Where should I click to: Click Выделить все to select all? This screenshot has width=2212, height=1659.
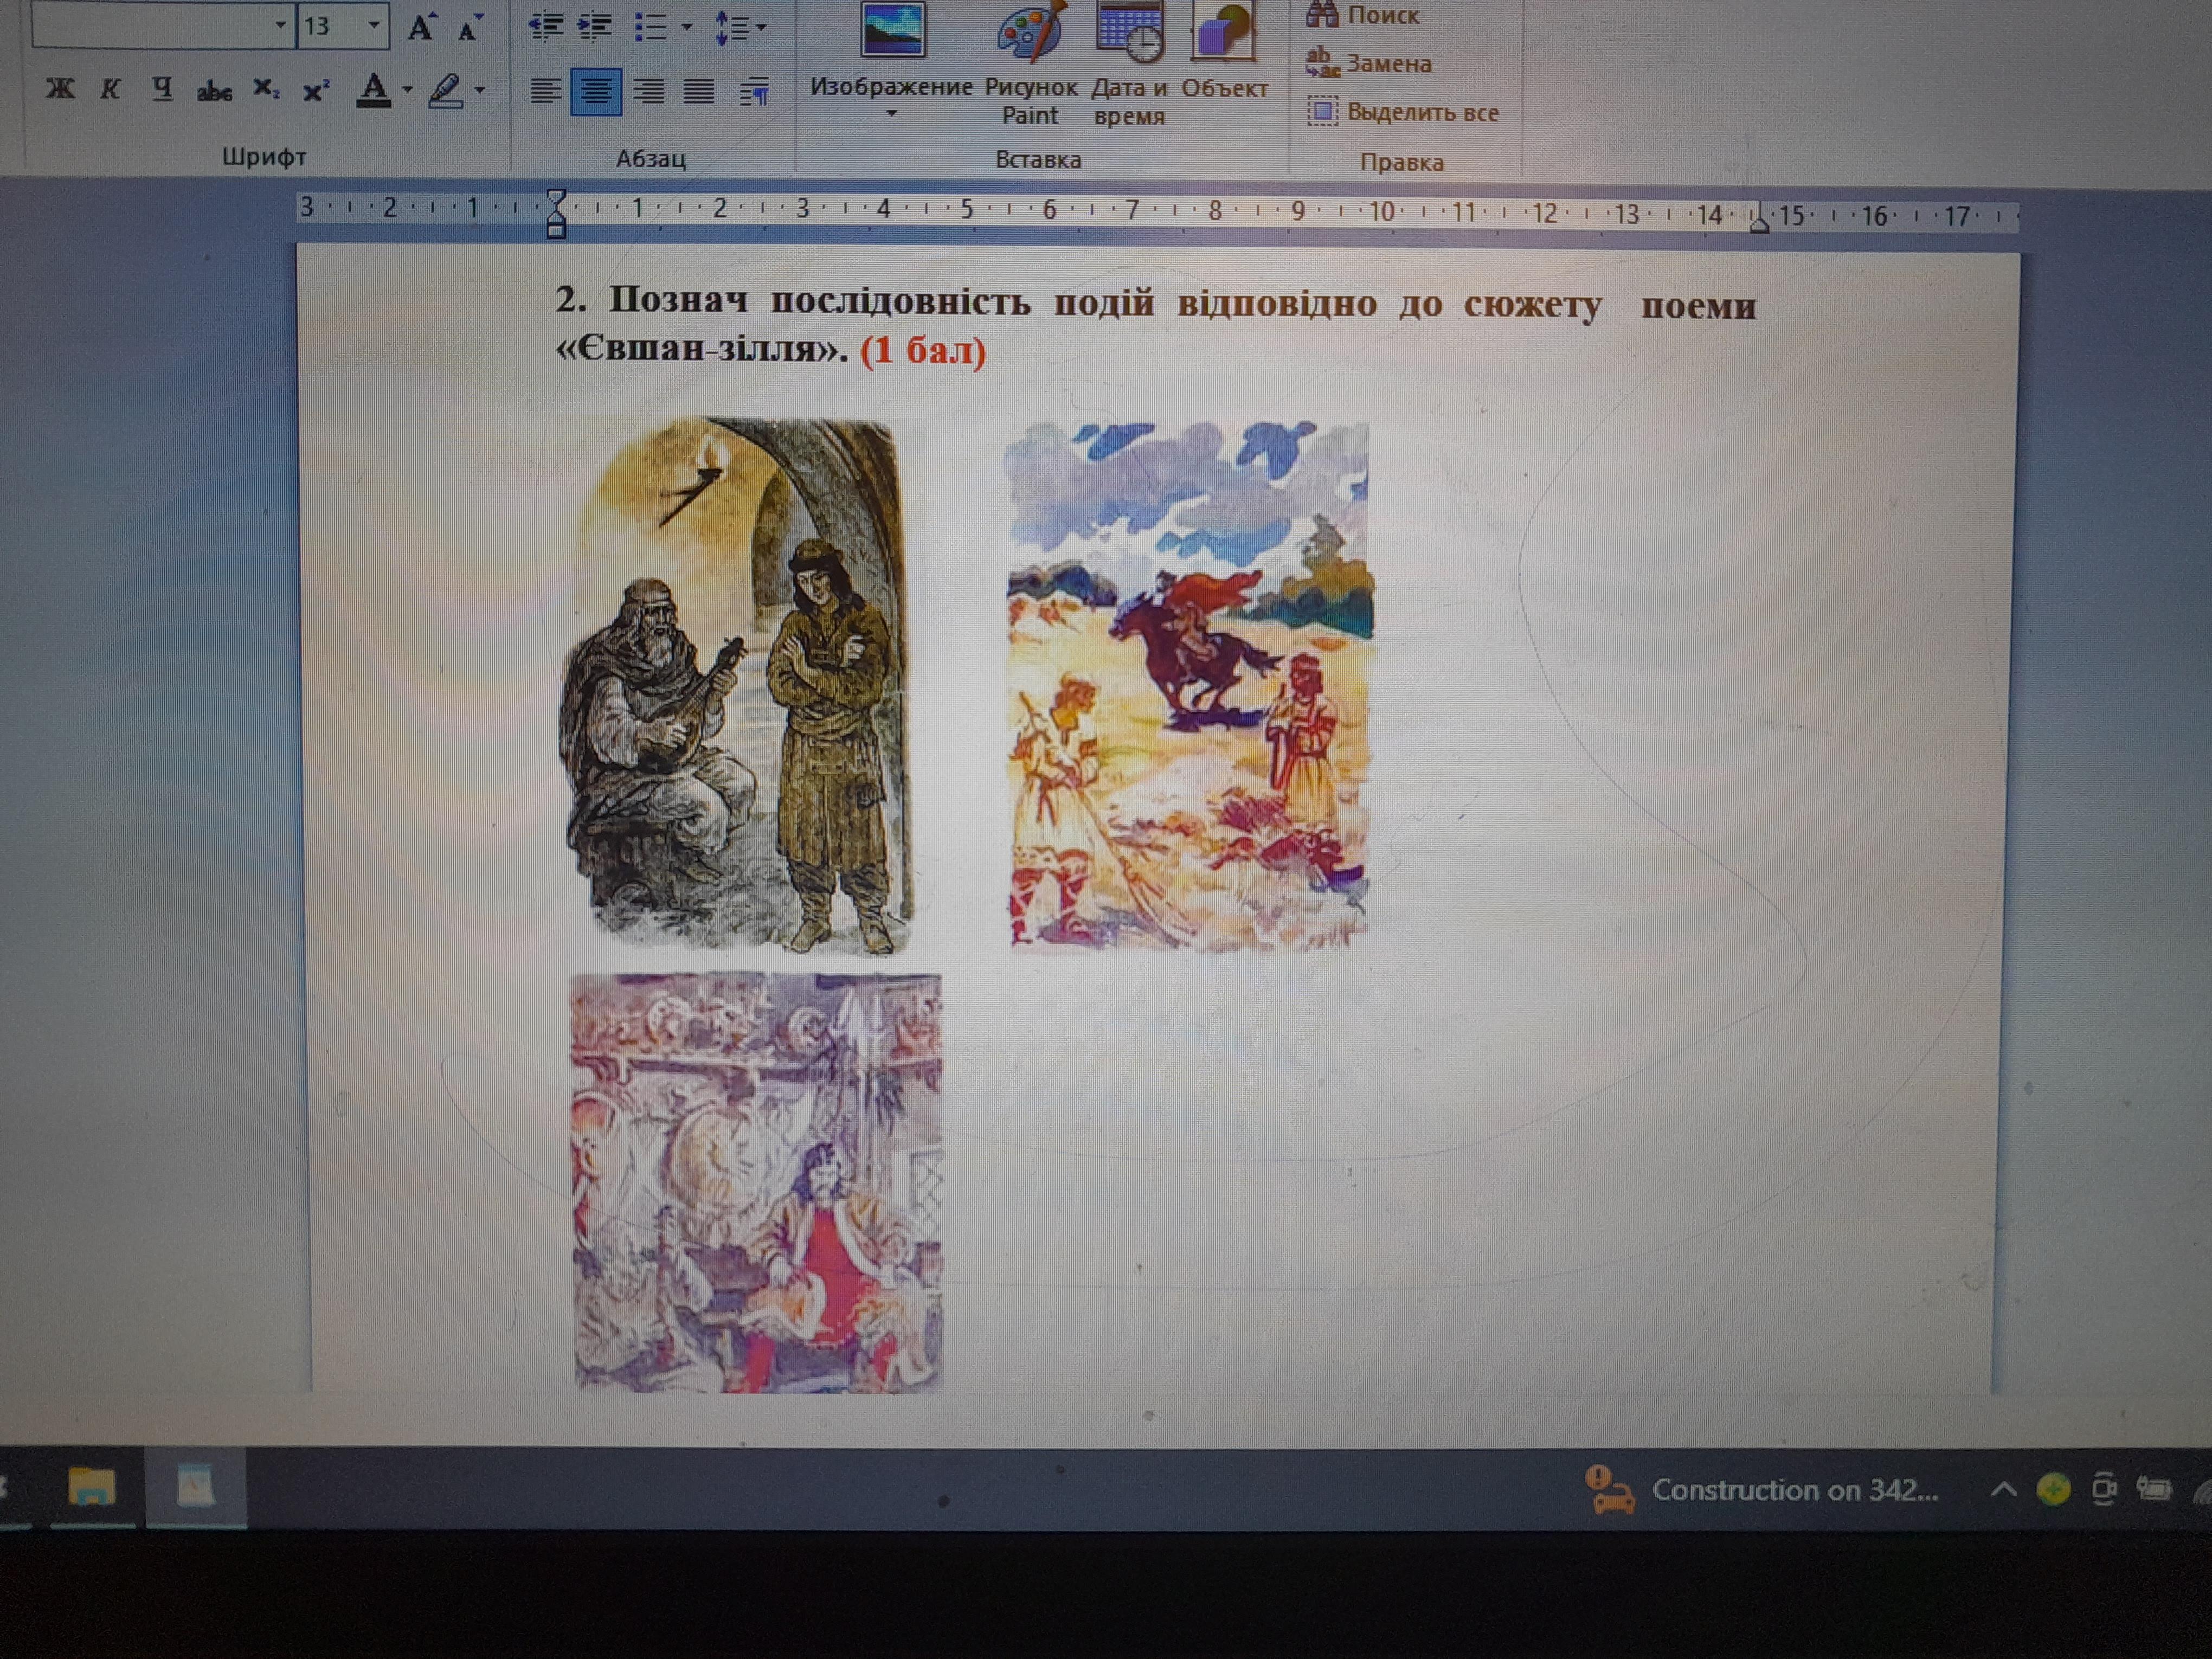(1403, 112)
